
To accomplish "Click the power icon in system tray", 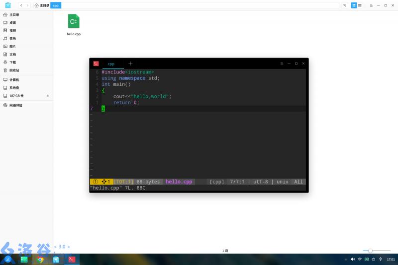I will (373, 259).
